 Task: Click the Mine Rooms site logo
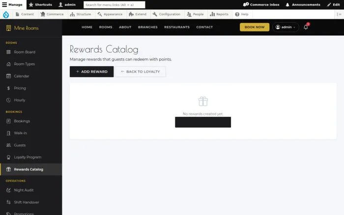tap(23, 28)
